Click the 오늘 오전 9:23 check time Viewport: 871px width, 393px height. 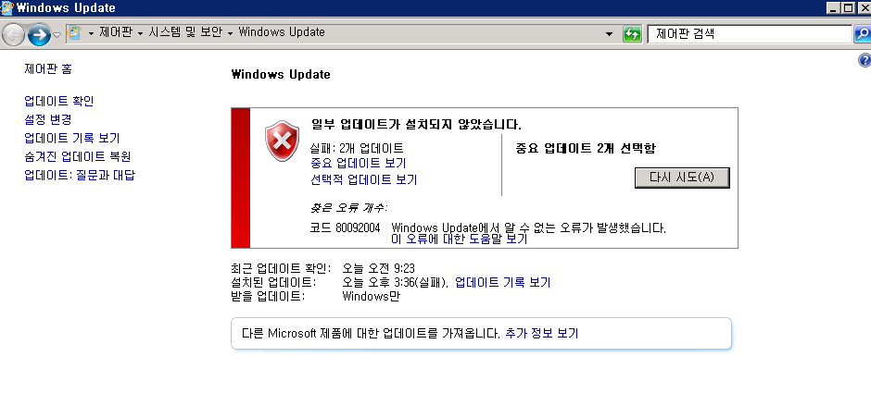tap(378, 268)
